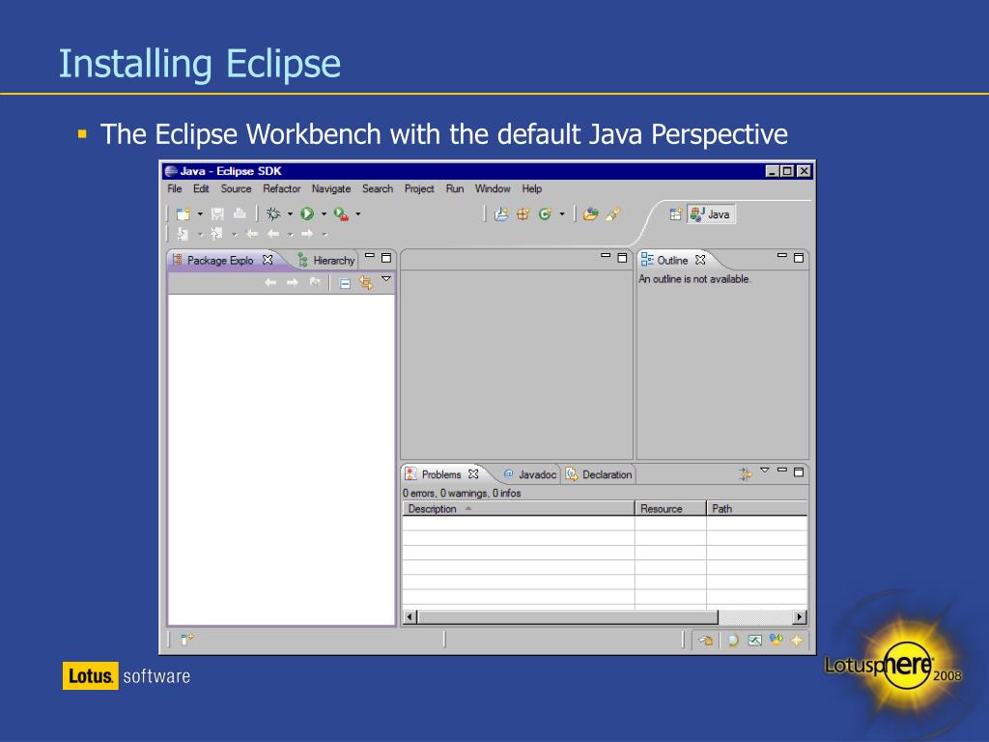The height and width of the screenshot is (742, 989).
Task: Click the Open Perspective icon
Action: (x=675, y=214)
